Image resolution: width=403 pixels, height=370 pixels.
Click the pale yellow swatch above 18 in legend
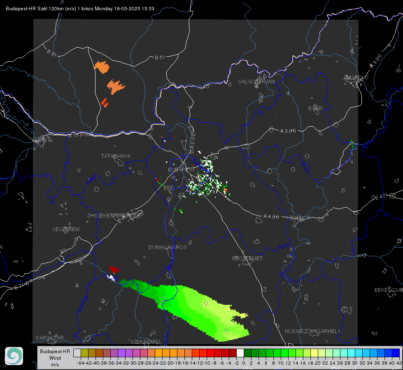click(314, 353)
